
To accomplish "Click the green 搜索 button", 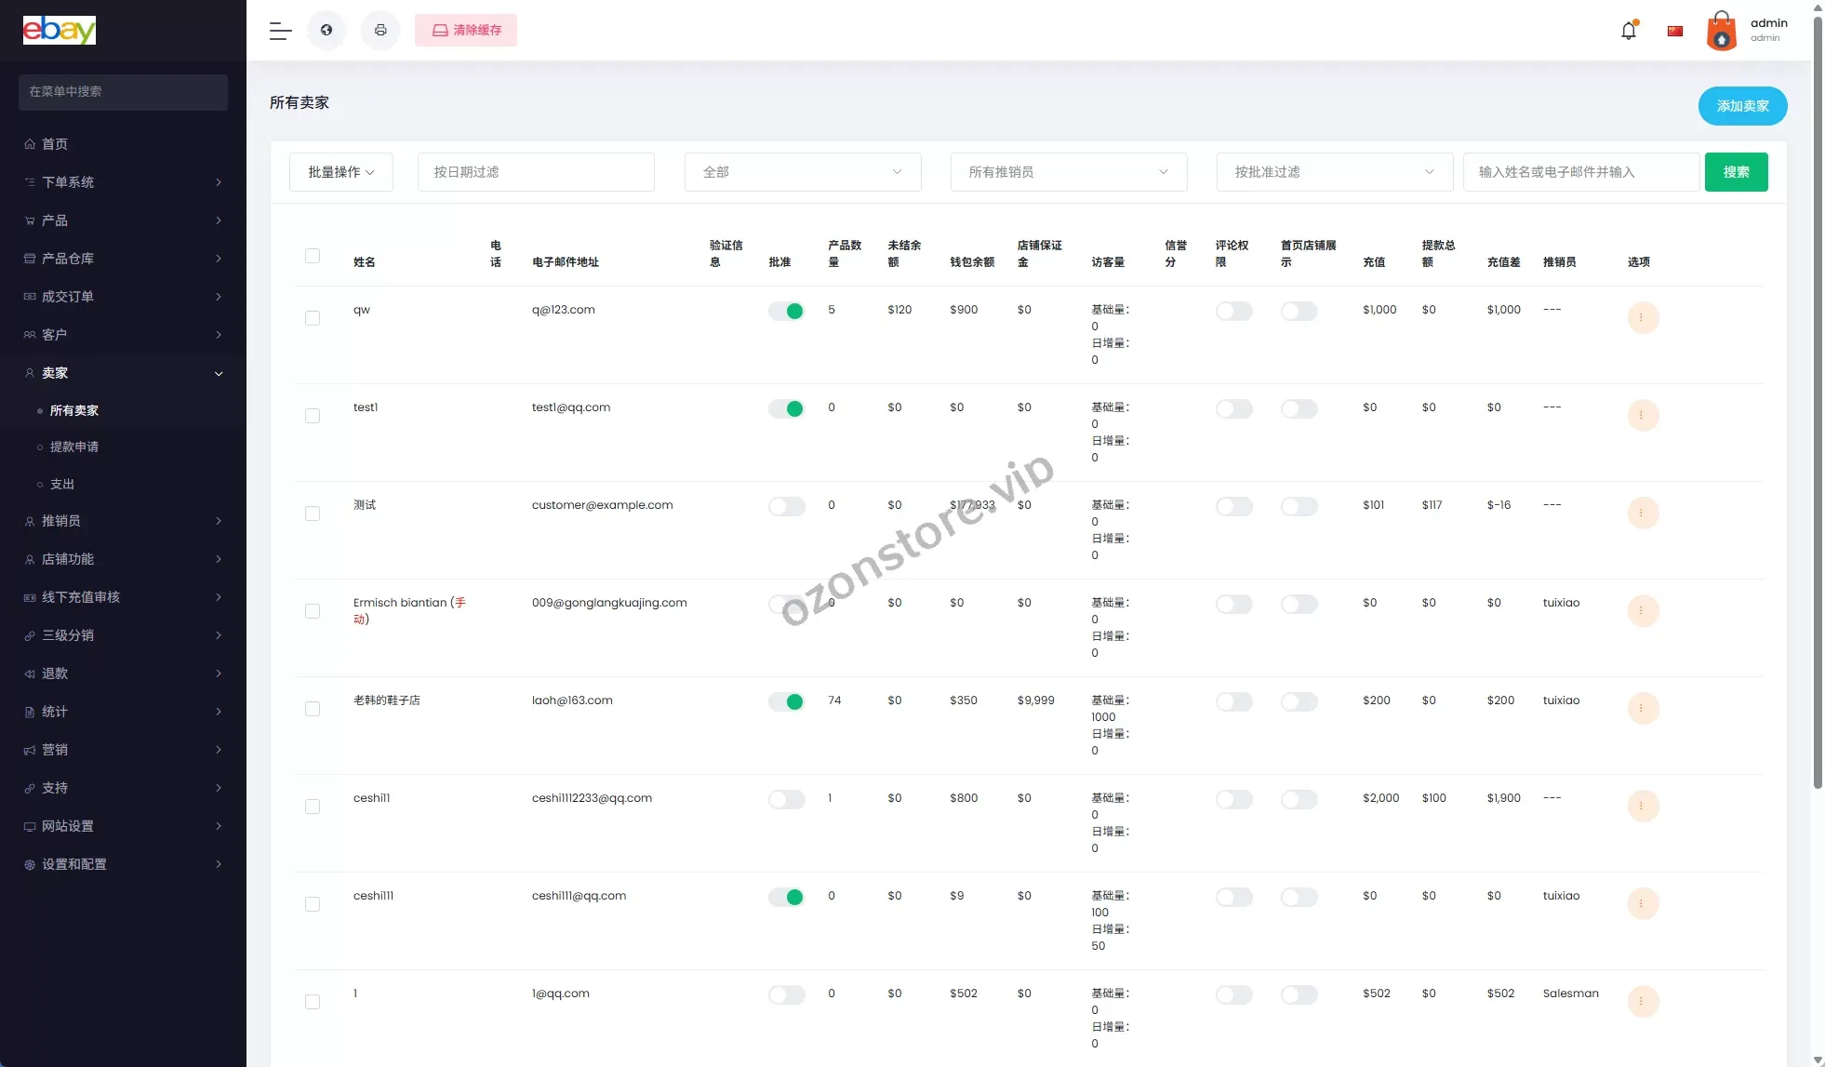I will [x=1736, y=172].
